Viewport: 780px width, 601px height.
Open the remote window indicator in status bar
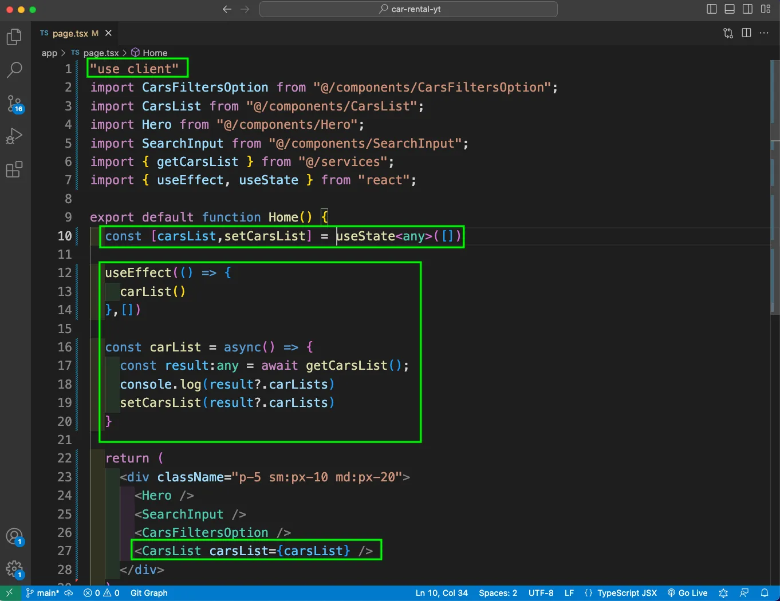click(x=9, y=593)
